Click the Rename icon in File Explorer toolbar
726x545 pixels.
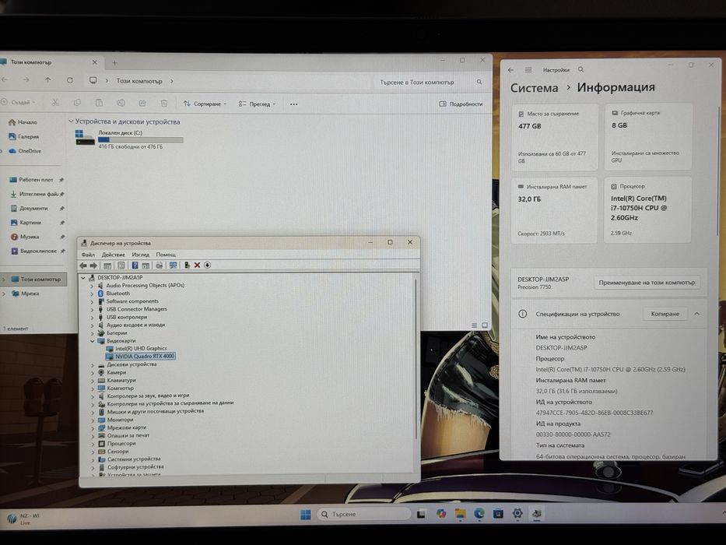pos(121,103)
